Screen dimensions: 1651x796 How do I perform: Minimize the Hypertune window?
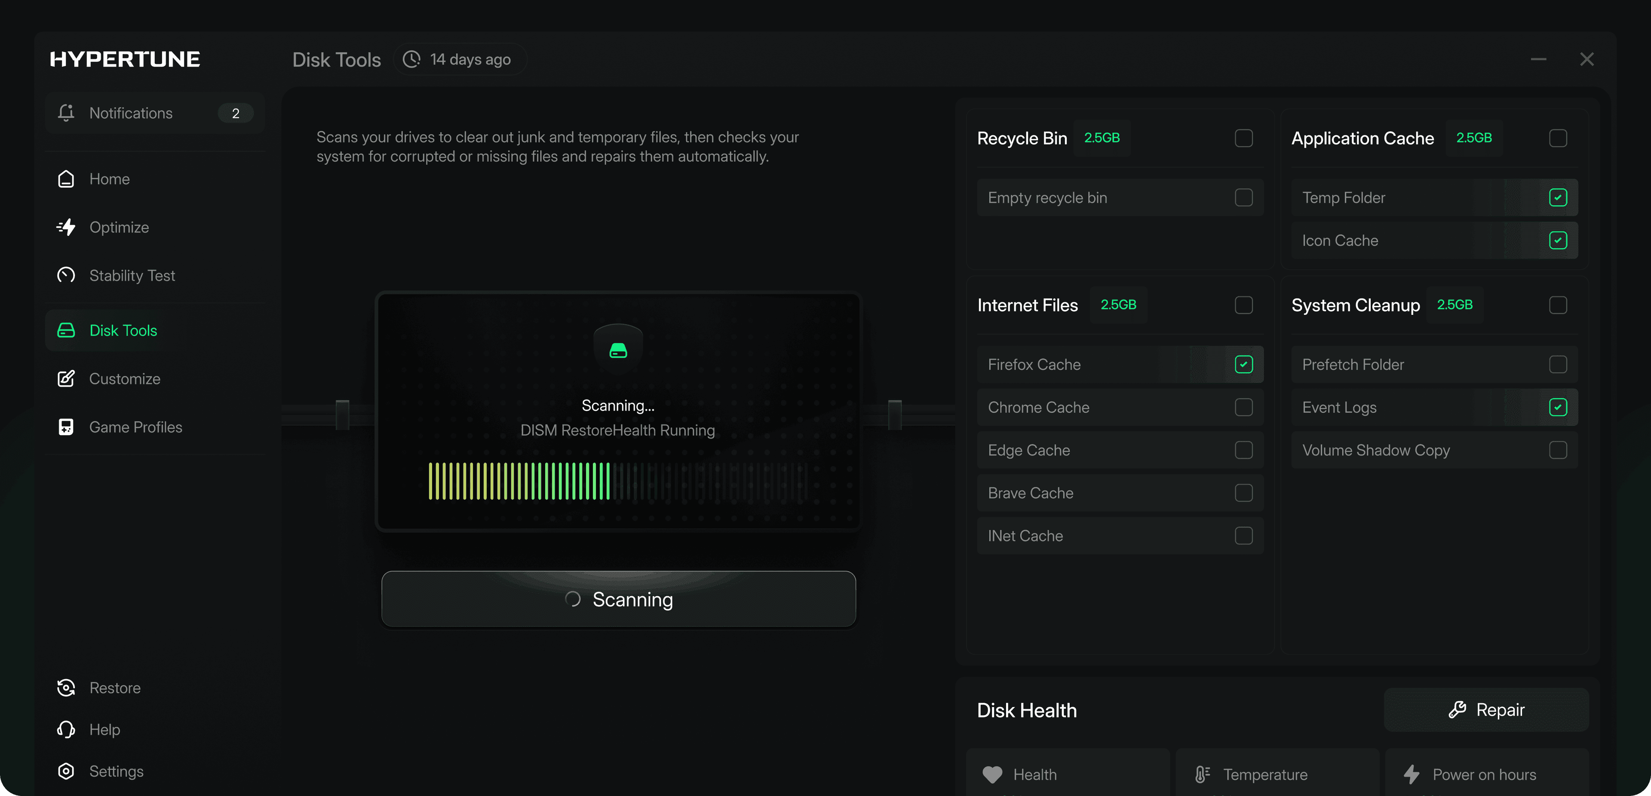1538,59
